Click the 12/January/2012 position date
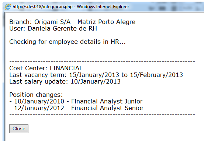Image resolution: width=204 pixels, height=141 pixels. (x=39, y=108)
